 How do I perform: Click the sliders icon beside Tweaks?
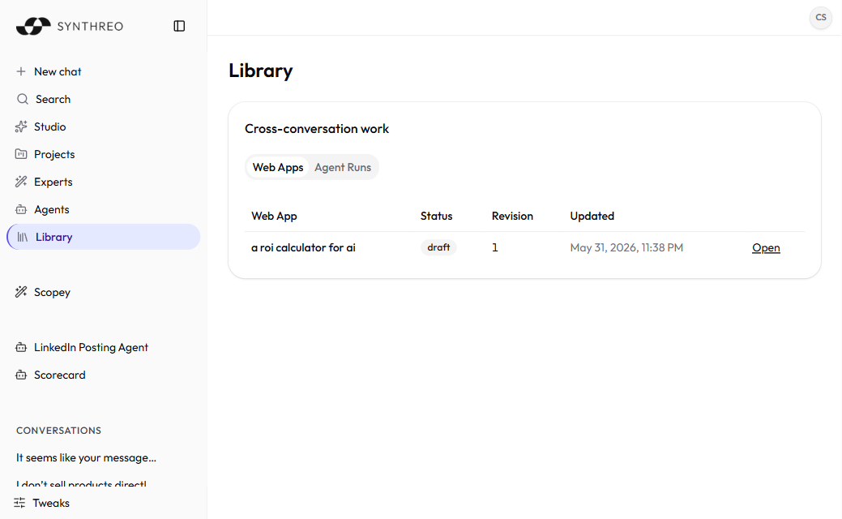[x=19, y=503]
